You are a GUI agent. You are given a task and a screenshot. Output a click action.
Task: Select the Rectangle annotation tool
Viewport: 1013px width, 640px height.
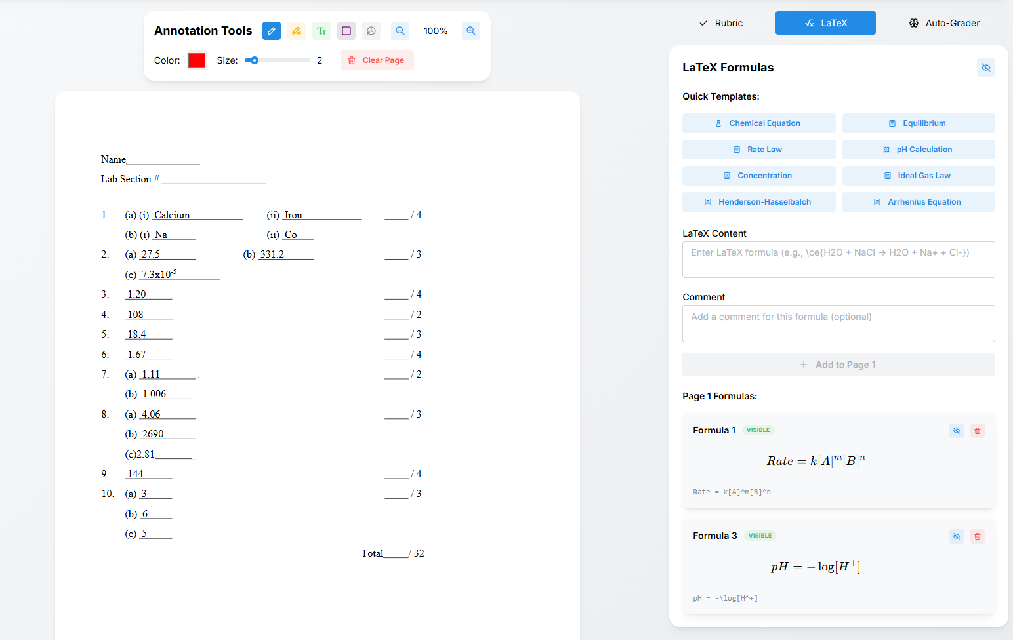[x=346, y=31]
